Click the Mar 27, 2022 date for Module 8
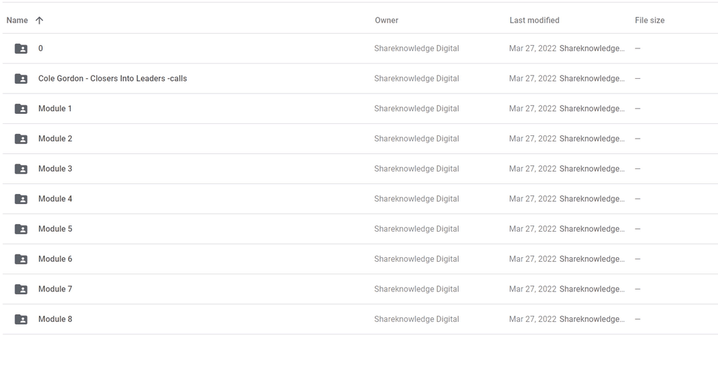The width and height of the screenshot is (718, 373). point(533,319)
